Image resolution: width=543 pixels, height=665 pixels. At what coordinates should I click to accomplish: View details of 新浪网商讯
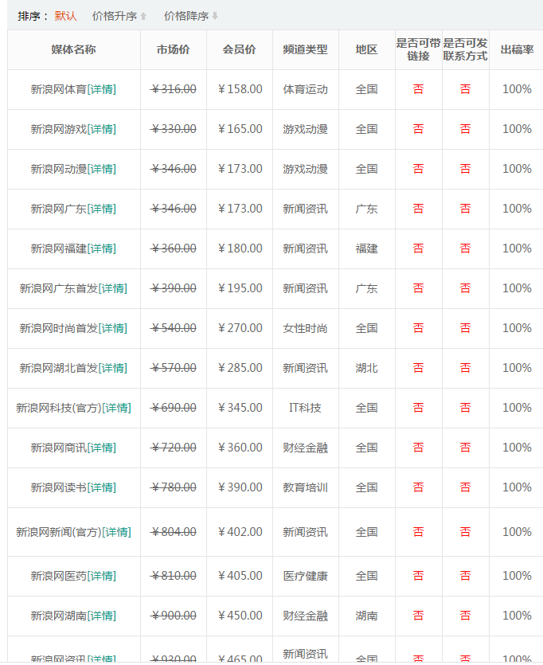point(102,448)
